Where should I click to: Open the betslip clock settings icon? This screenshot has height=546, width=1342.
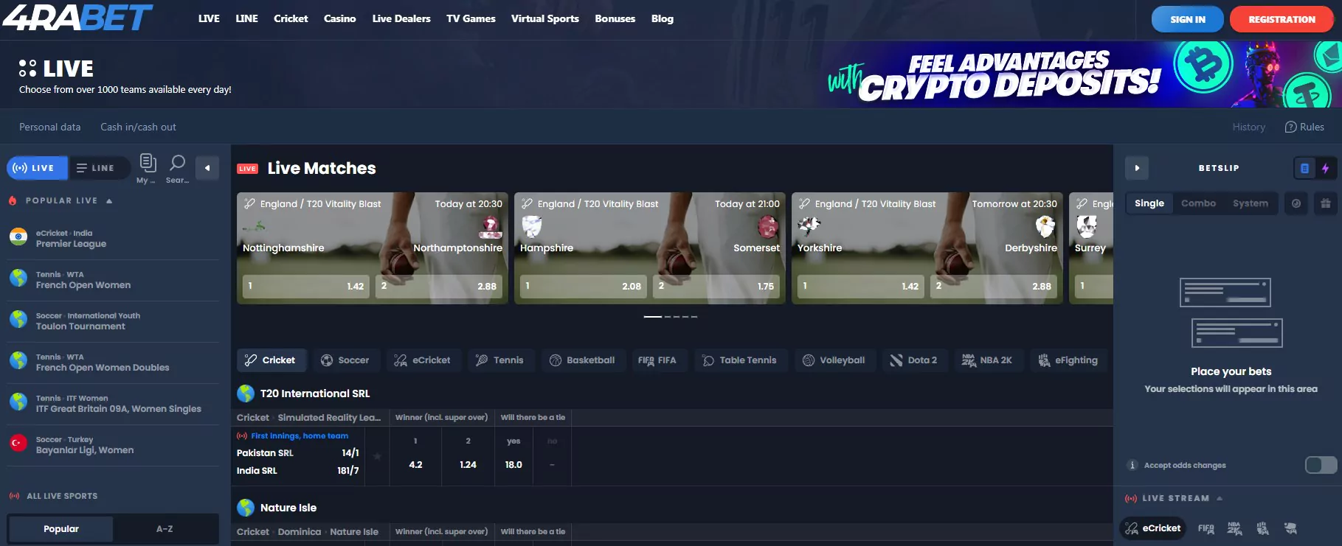[1296, 203]
